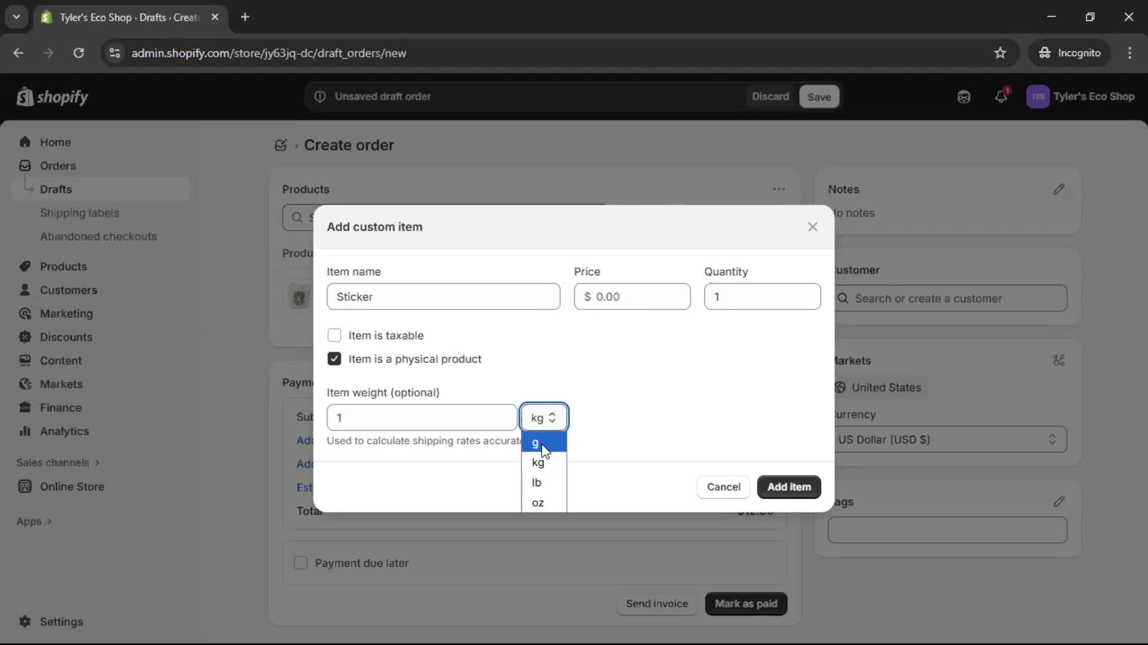This screenshot has width=1148, height=645.
Task: Open the Markets management icon
Action: pos(1059,361)
